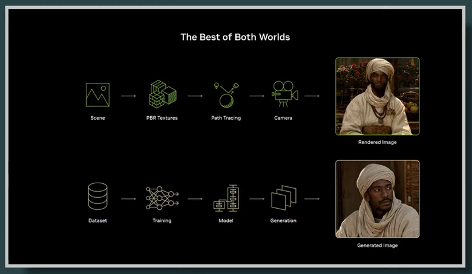Click the "Training" label
Image resolution: width=472 pixels, height=274 pixels.
coord(162,220)
